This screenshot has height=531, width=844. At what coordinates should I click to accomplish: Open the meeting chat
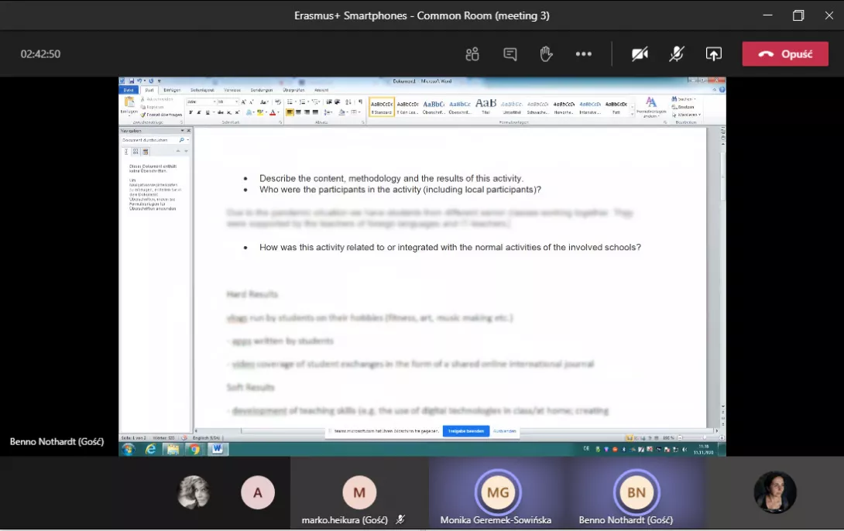tap(510, 54)
